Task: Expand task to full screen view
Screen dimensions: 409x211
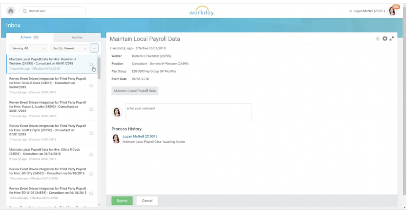Action: pos(392,39)
